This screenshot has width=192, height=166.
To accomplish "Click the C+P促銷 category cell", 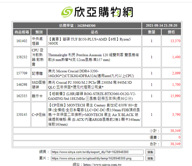I will pyautogui.click(x=39, y=114).
